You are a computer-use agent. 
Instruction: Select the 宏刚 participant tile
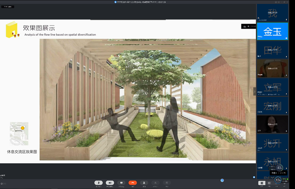click(x=272, y=105)
